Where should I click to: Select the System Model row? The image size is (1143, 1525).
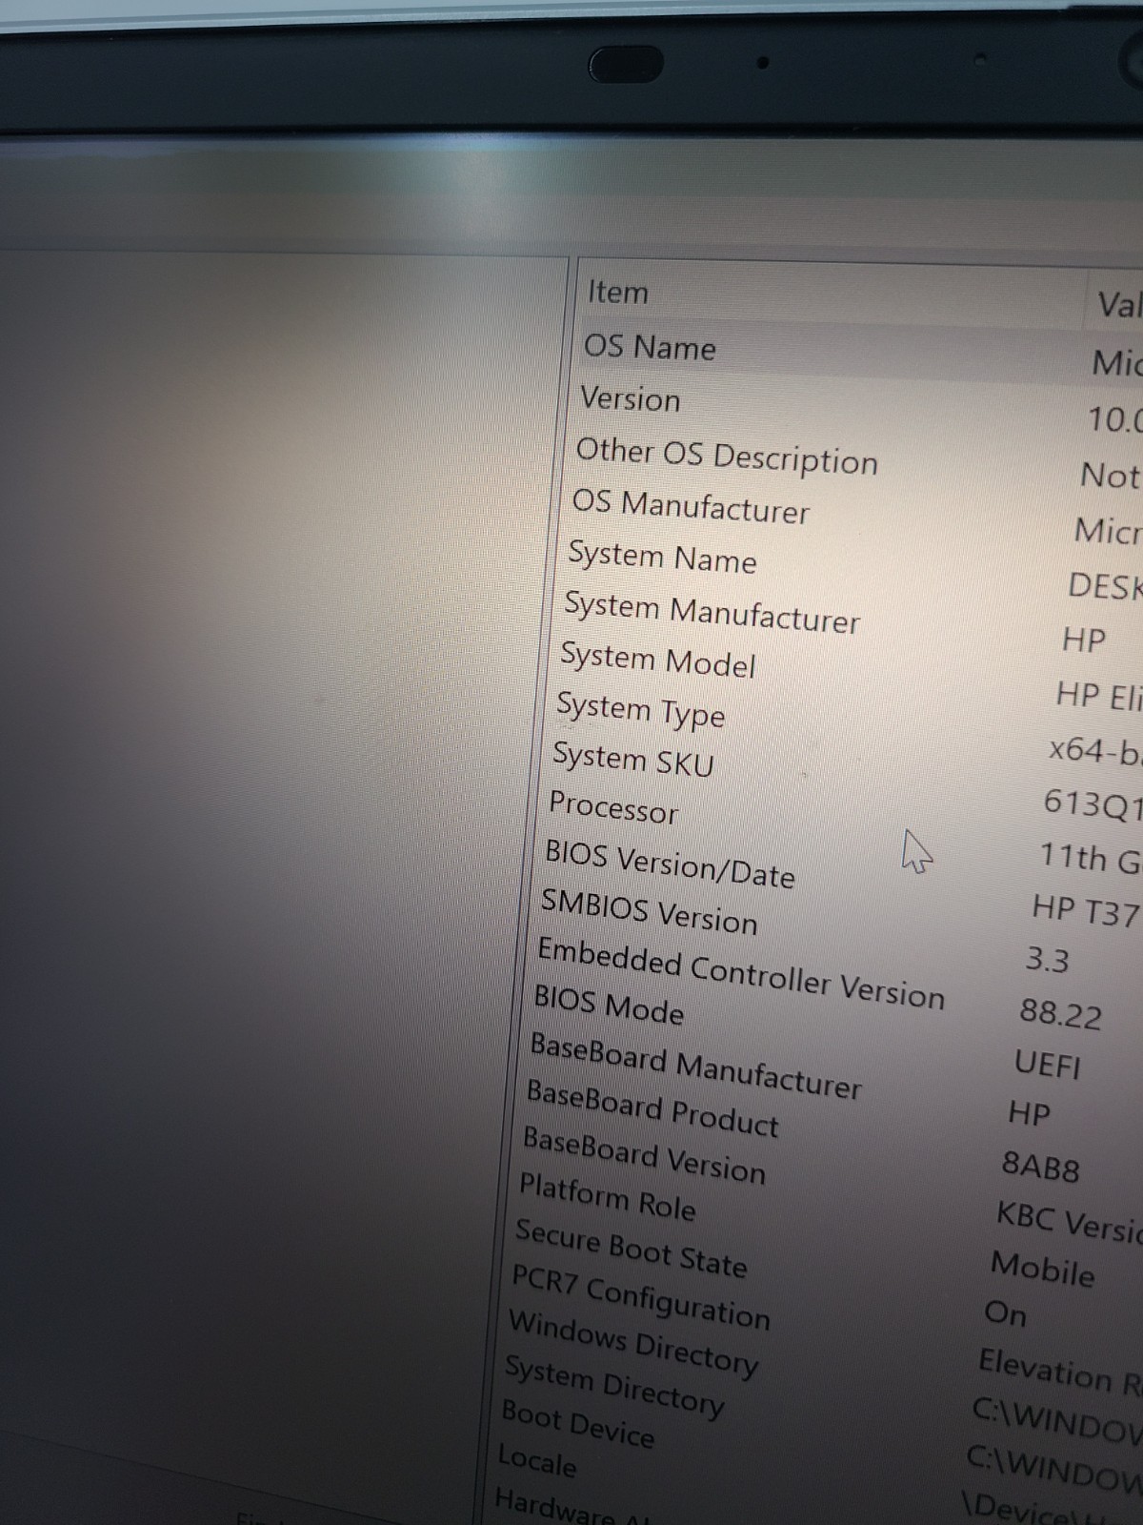[x=657, y=660]
